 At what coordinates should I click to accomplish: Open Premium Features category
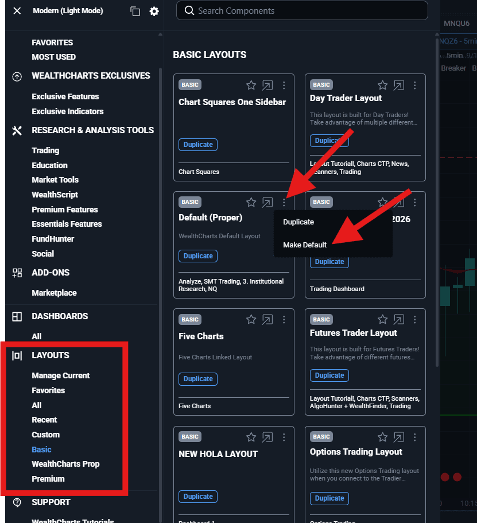65,210
